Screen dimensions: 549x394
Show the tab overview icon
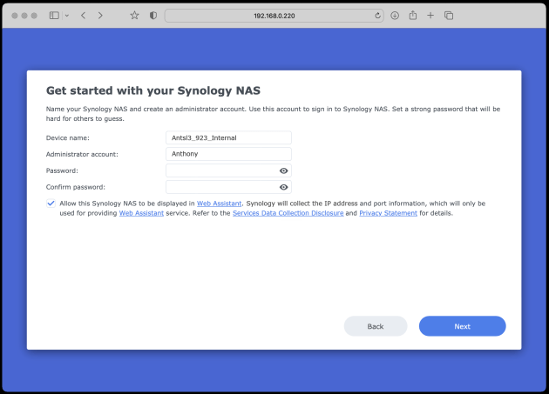pyautogui.click(x=449, y=16)
